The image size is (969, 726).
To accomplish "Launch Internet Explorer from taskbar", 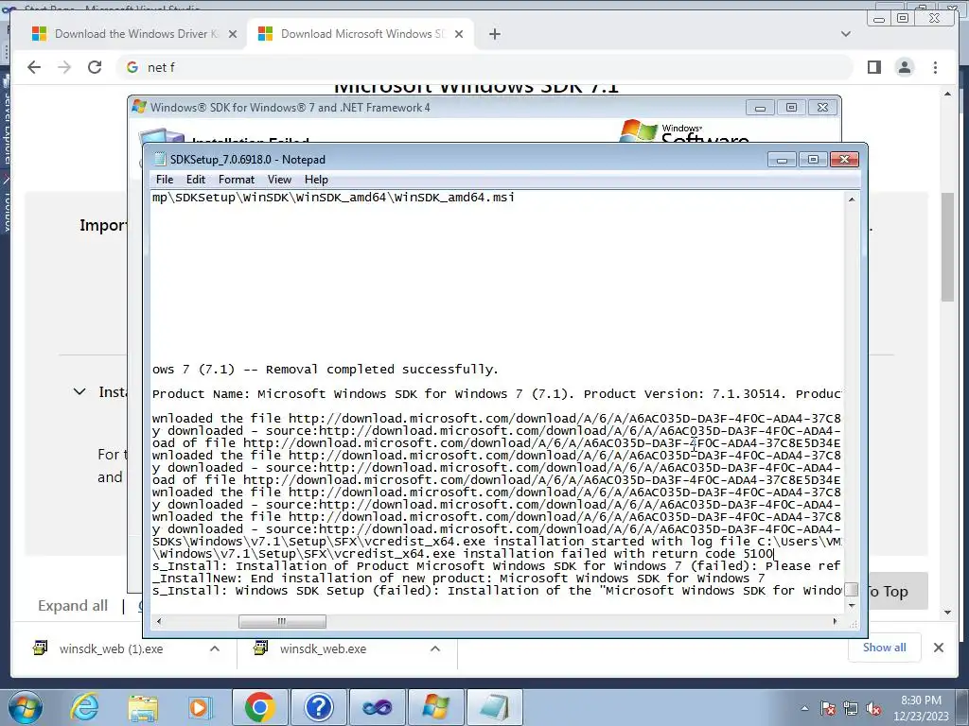I will point(84,707).
